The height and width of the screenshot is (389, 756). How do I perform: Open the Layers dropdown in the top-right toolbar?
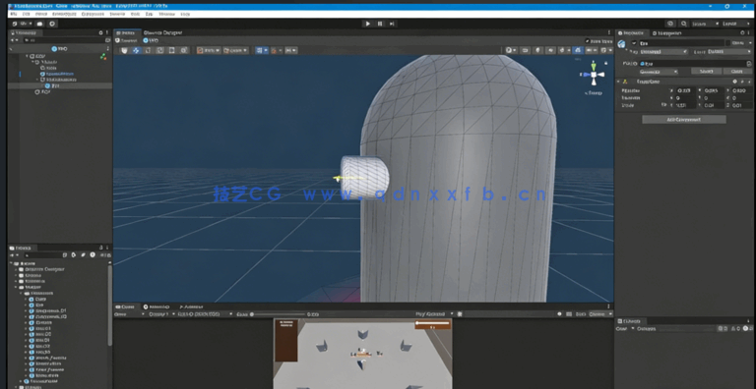[706, 24]
